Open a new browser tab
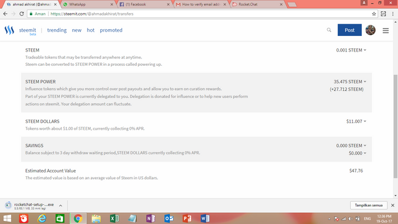The image size is (398, 224). coord(292,4)
